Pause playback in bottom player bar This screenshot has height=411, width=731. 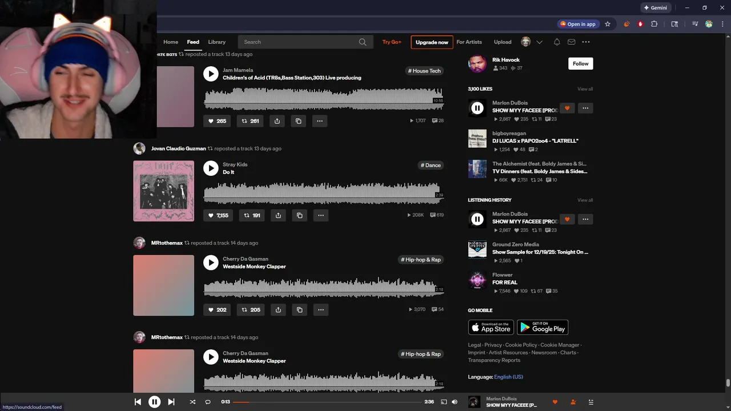tap(154, 402)
